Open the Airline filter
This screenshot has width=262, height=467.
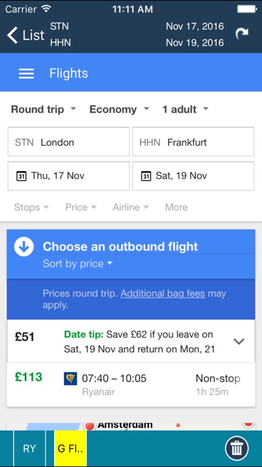tap(130, 207)
